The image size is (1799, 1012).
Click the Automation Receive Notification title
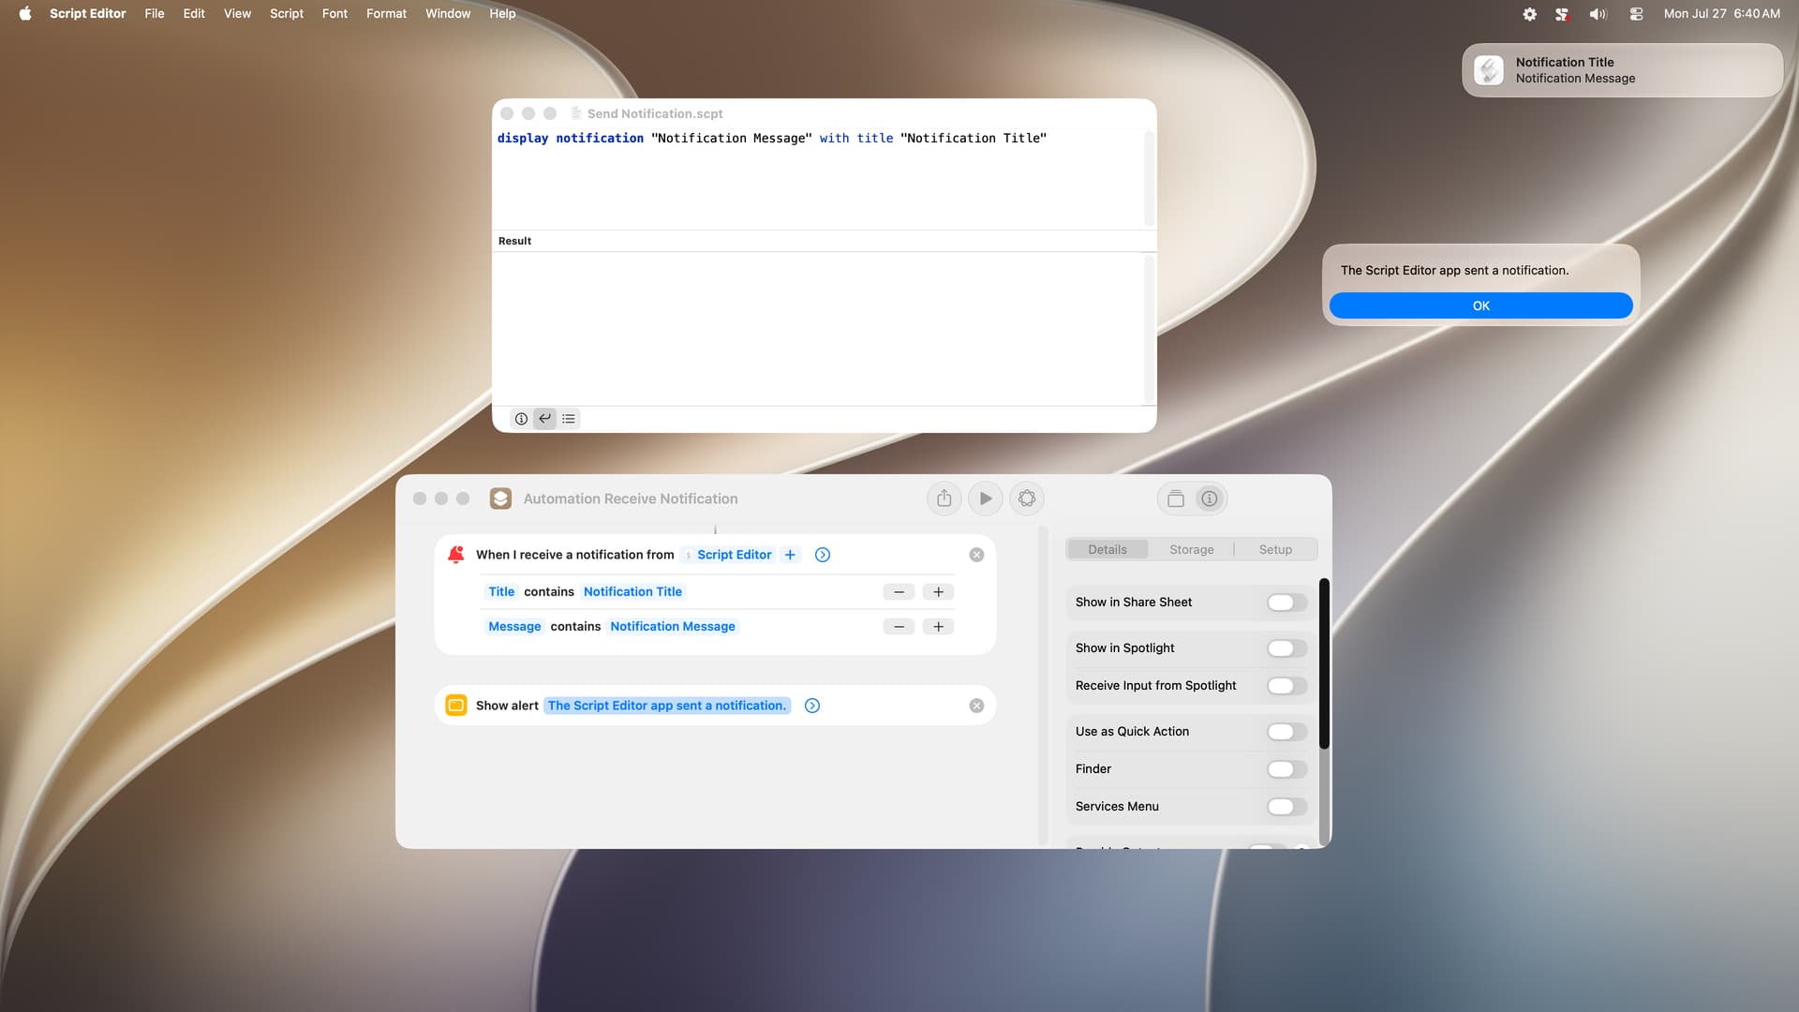tap(631, 499)
